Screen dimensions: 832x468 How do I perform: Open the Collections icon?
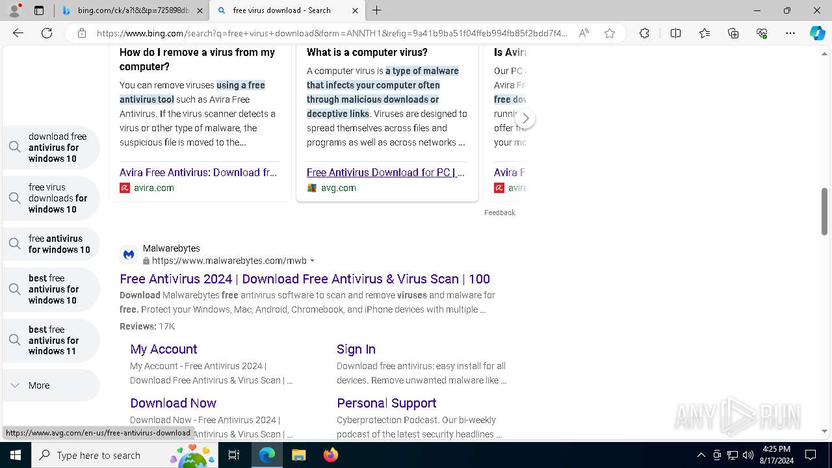coord(733,33)
